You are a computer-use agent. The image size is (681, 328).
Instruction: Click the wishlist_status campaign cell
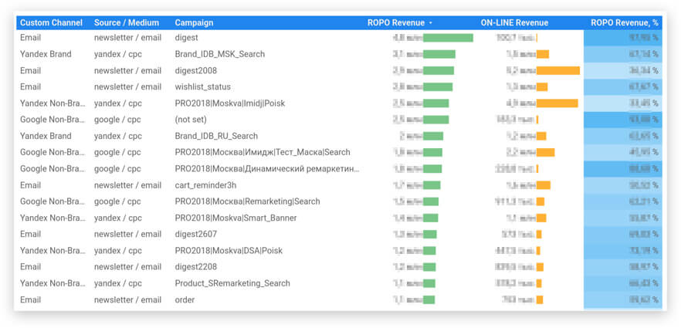coord(203,86)
